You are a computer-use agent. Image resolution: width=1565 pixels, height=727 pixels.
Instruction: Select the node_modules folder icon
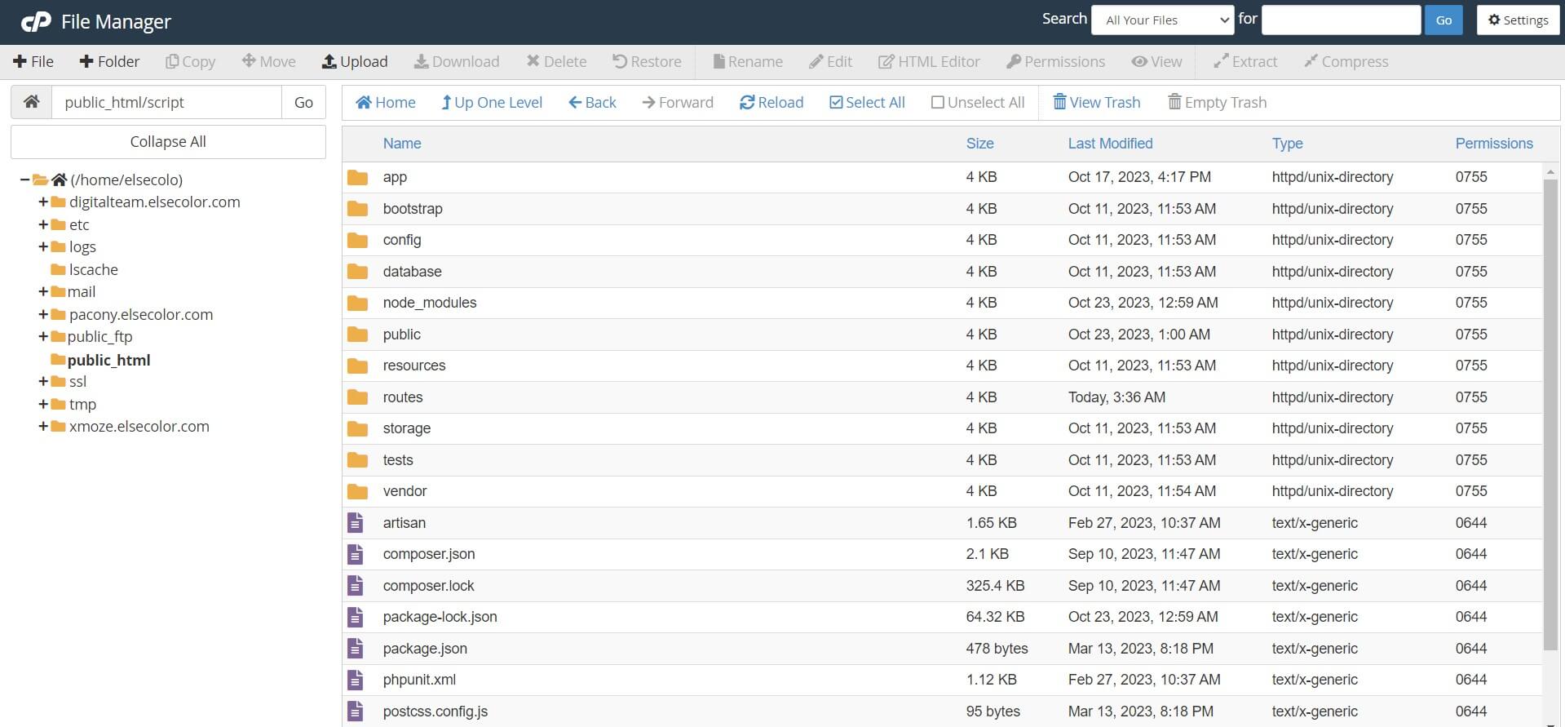pos(357,303)
